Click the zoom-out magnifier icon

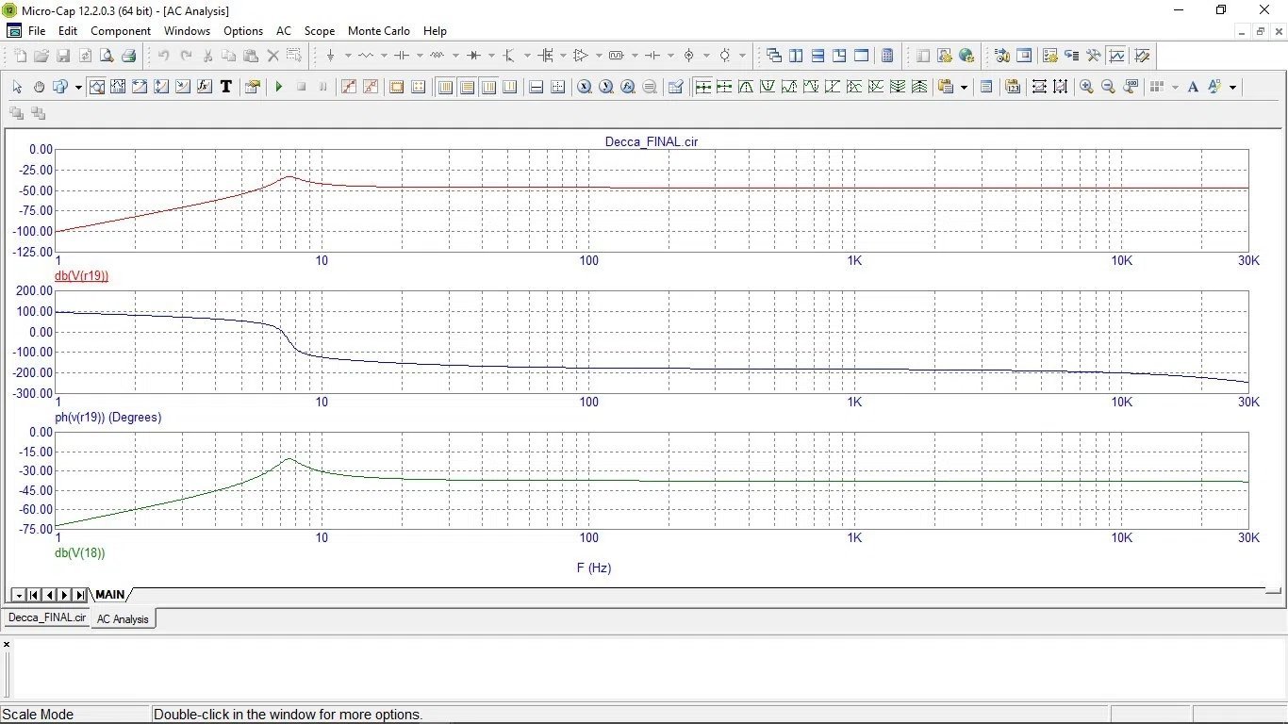point(1108,87)
